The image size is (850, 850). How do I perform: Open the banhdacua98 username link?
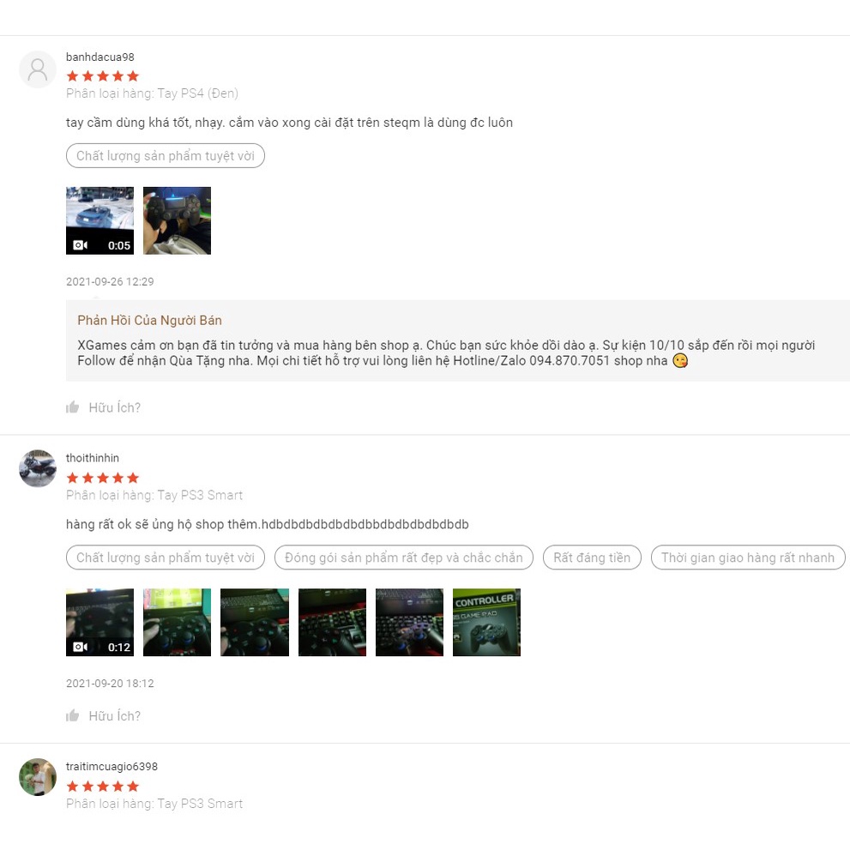[x=100, y=57]
